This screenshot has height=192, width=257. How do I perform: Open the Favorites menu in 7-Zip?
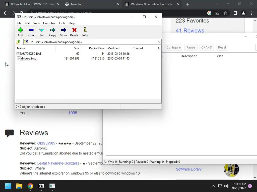coord(49,23)
